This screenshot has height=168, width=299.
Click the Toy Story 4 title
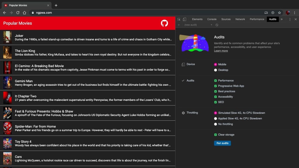point(23,142)
